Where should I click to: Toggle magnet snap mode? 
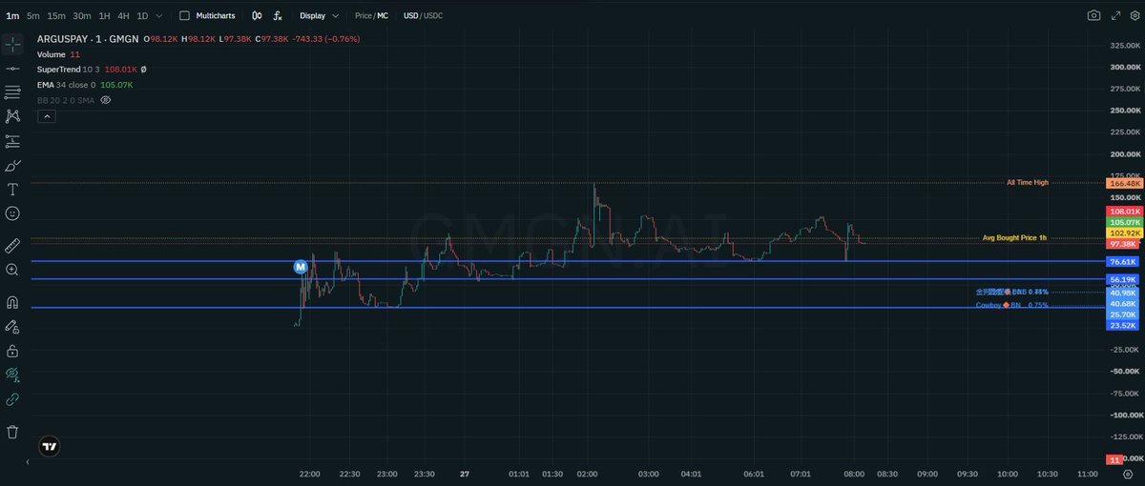tap(12, 302)
